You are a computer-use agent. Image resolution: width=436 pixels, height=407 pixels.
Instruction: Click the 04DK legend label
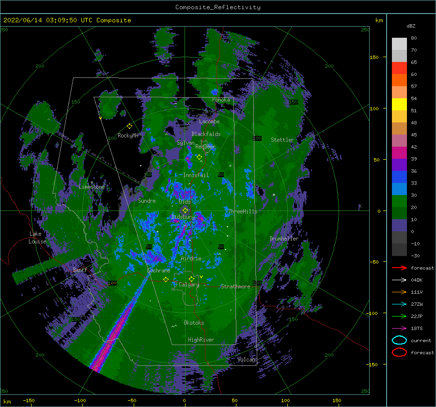pos(417,280)
